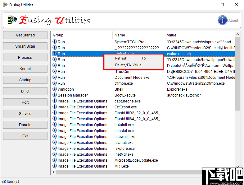Screen dimensions: 244x185
Task: Click info icon of highlighted Run row
Action: (54, 54)
